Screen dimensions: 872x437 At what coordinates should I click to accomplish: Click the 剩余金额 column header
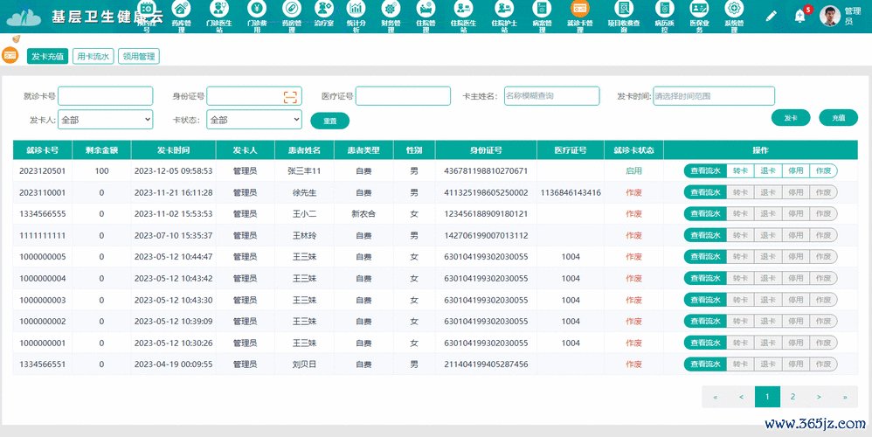[x=101, y=150]
